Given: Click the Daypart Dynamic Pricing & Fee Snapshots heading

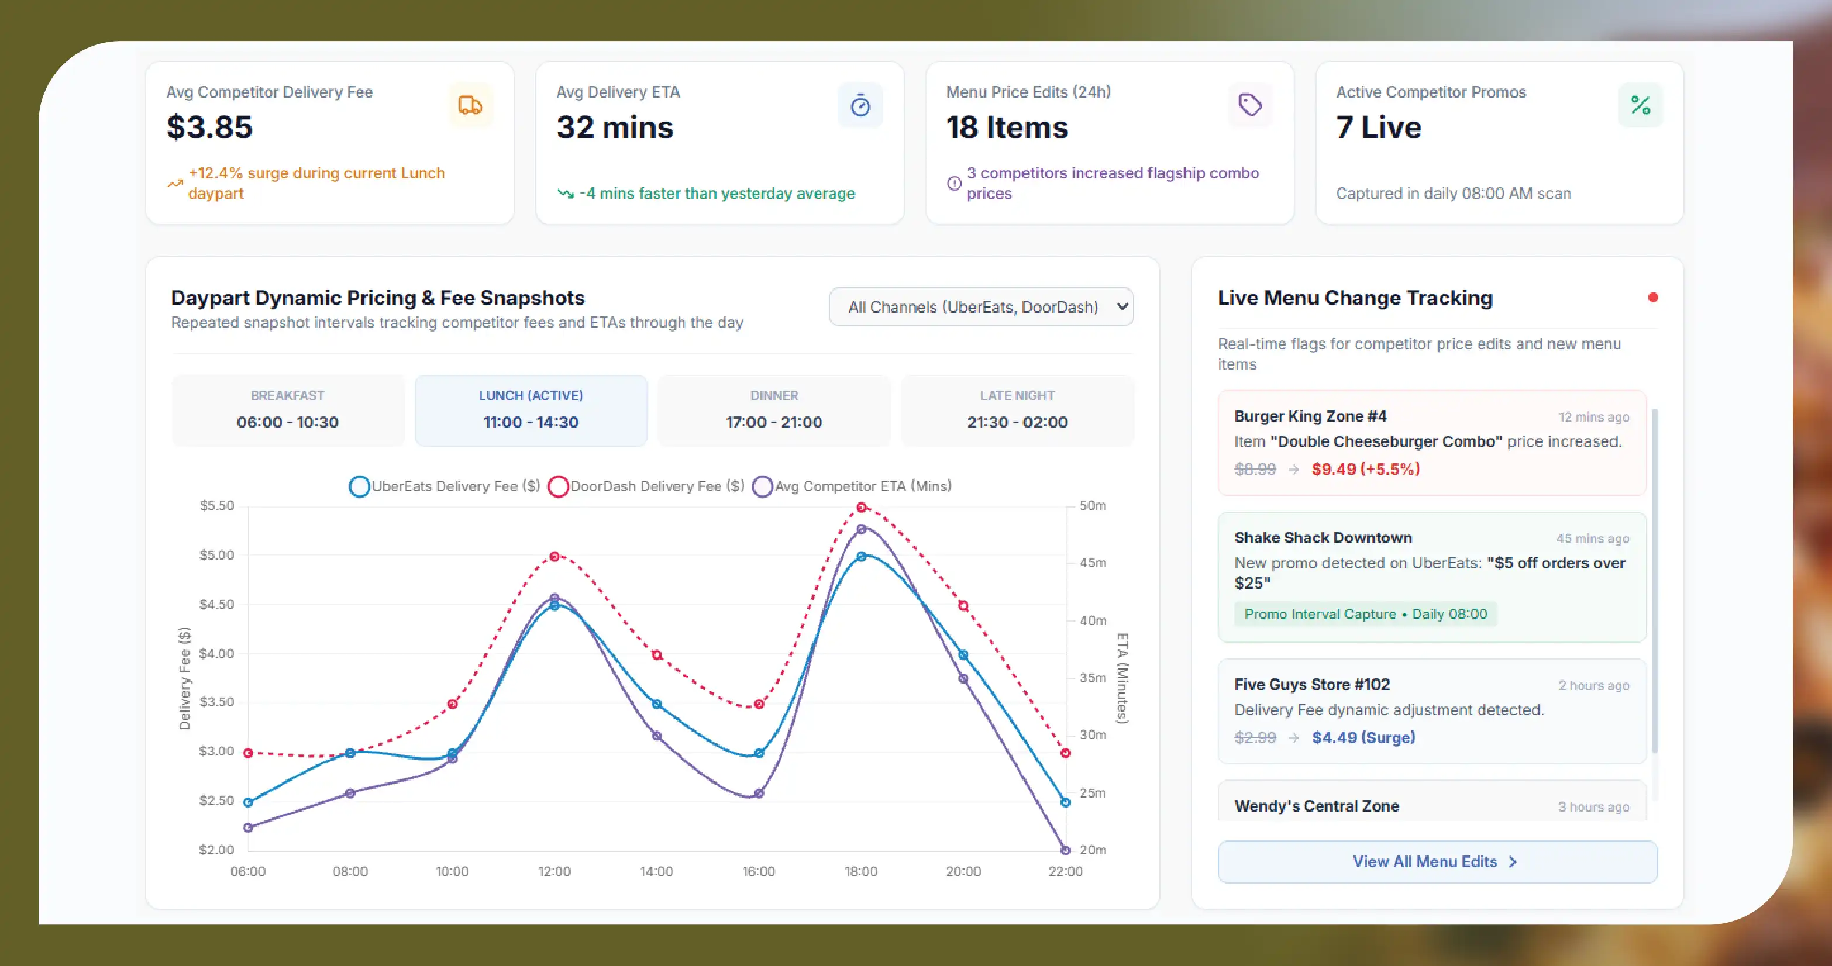Looking at the screenshot, I should click(x=378, y=298).
